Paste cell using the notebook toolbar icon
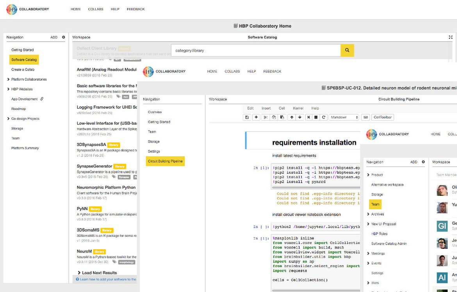Image resolution: width=457 pixels, height=292 pixels. coord(282,117)
